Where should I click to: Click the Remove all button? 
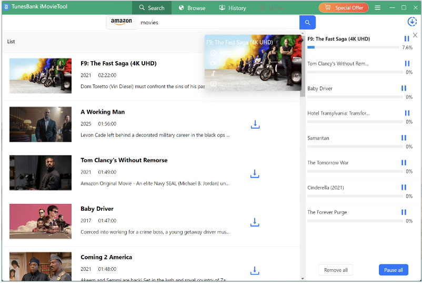coord(336,270)
